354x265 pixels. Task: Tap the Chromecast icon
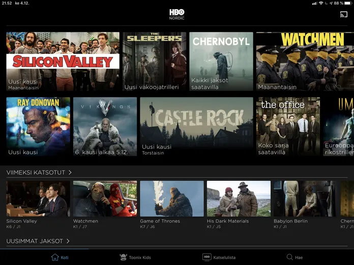point(344,14)
